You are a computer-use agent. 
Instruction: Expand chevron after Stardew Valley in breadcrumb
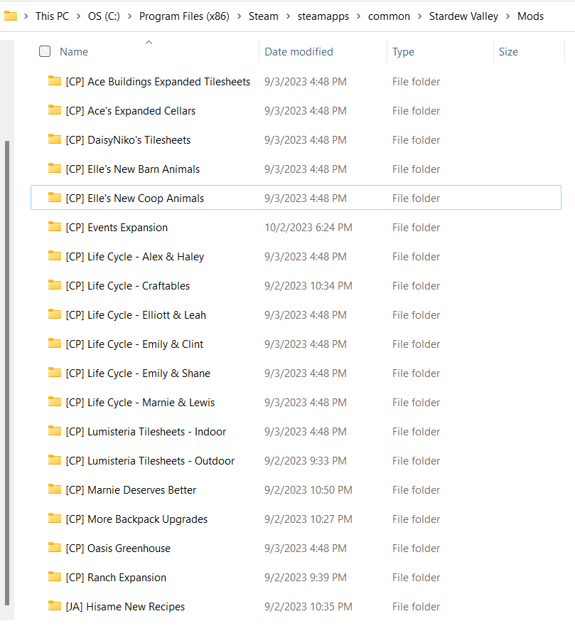pos(507,16)
